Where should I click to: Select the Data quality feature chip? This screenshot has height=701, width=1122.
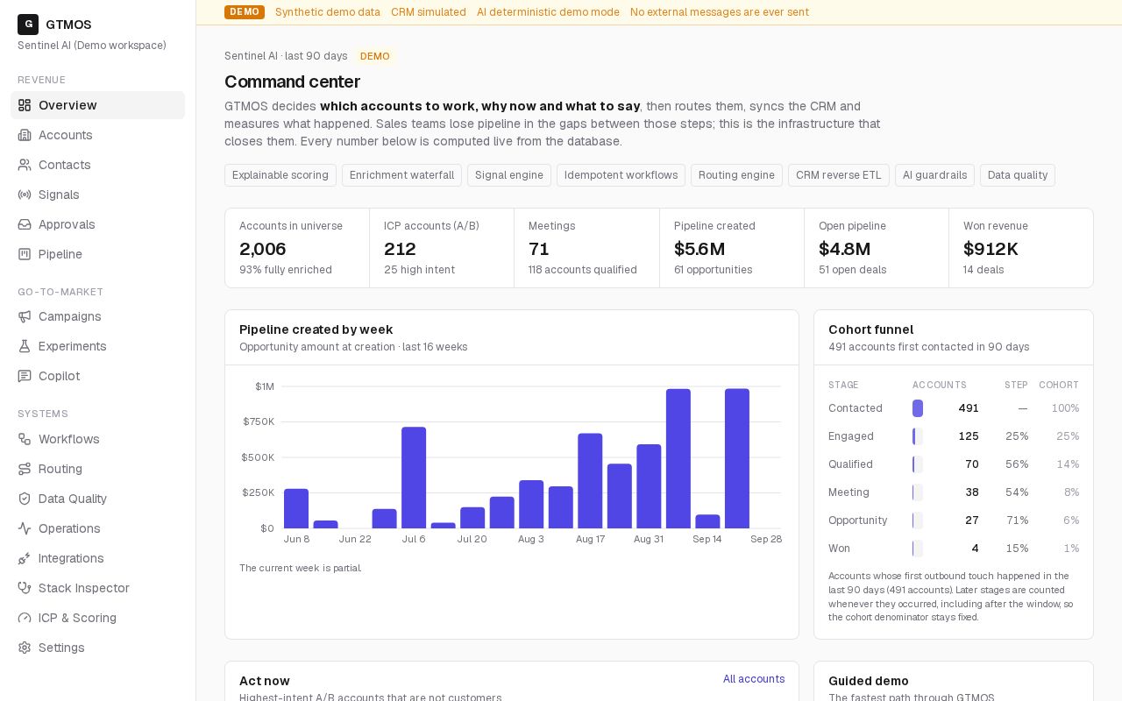tap(1018, 175)
